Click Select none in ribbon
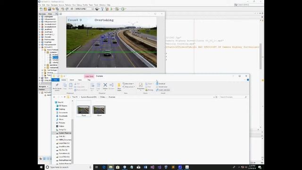This screenshot has width=302, height=170. (161, 87)
